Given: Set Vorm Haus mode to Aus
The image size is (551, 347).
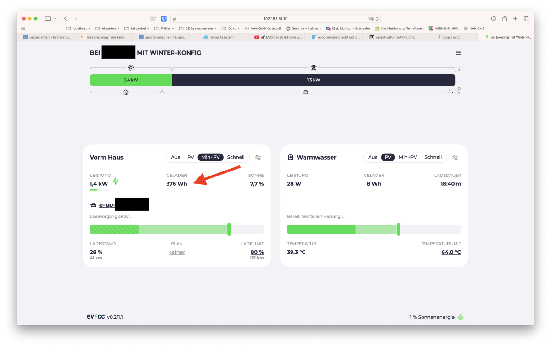Looking at the screenshot, I should point(175,157).
